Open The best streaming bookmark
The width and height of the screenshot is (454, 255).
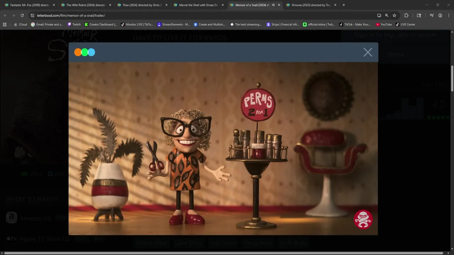[x=246, y=24]
